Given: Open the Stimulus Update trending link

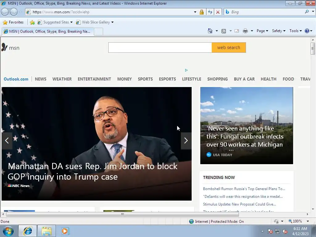Looking at the screenshot, I should pyautogui.click(x=239, y=204).
